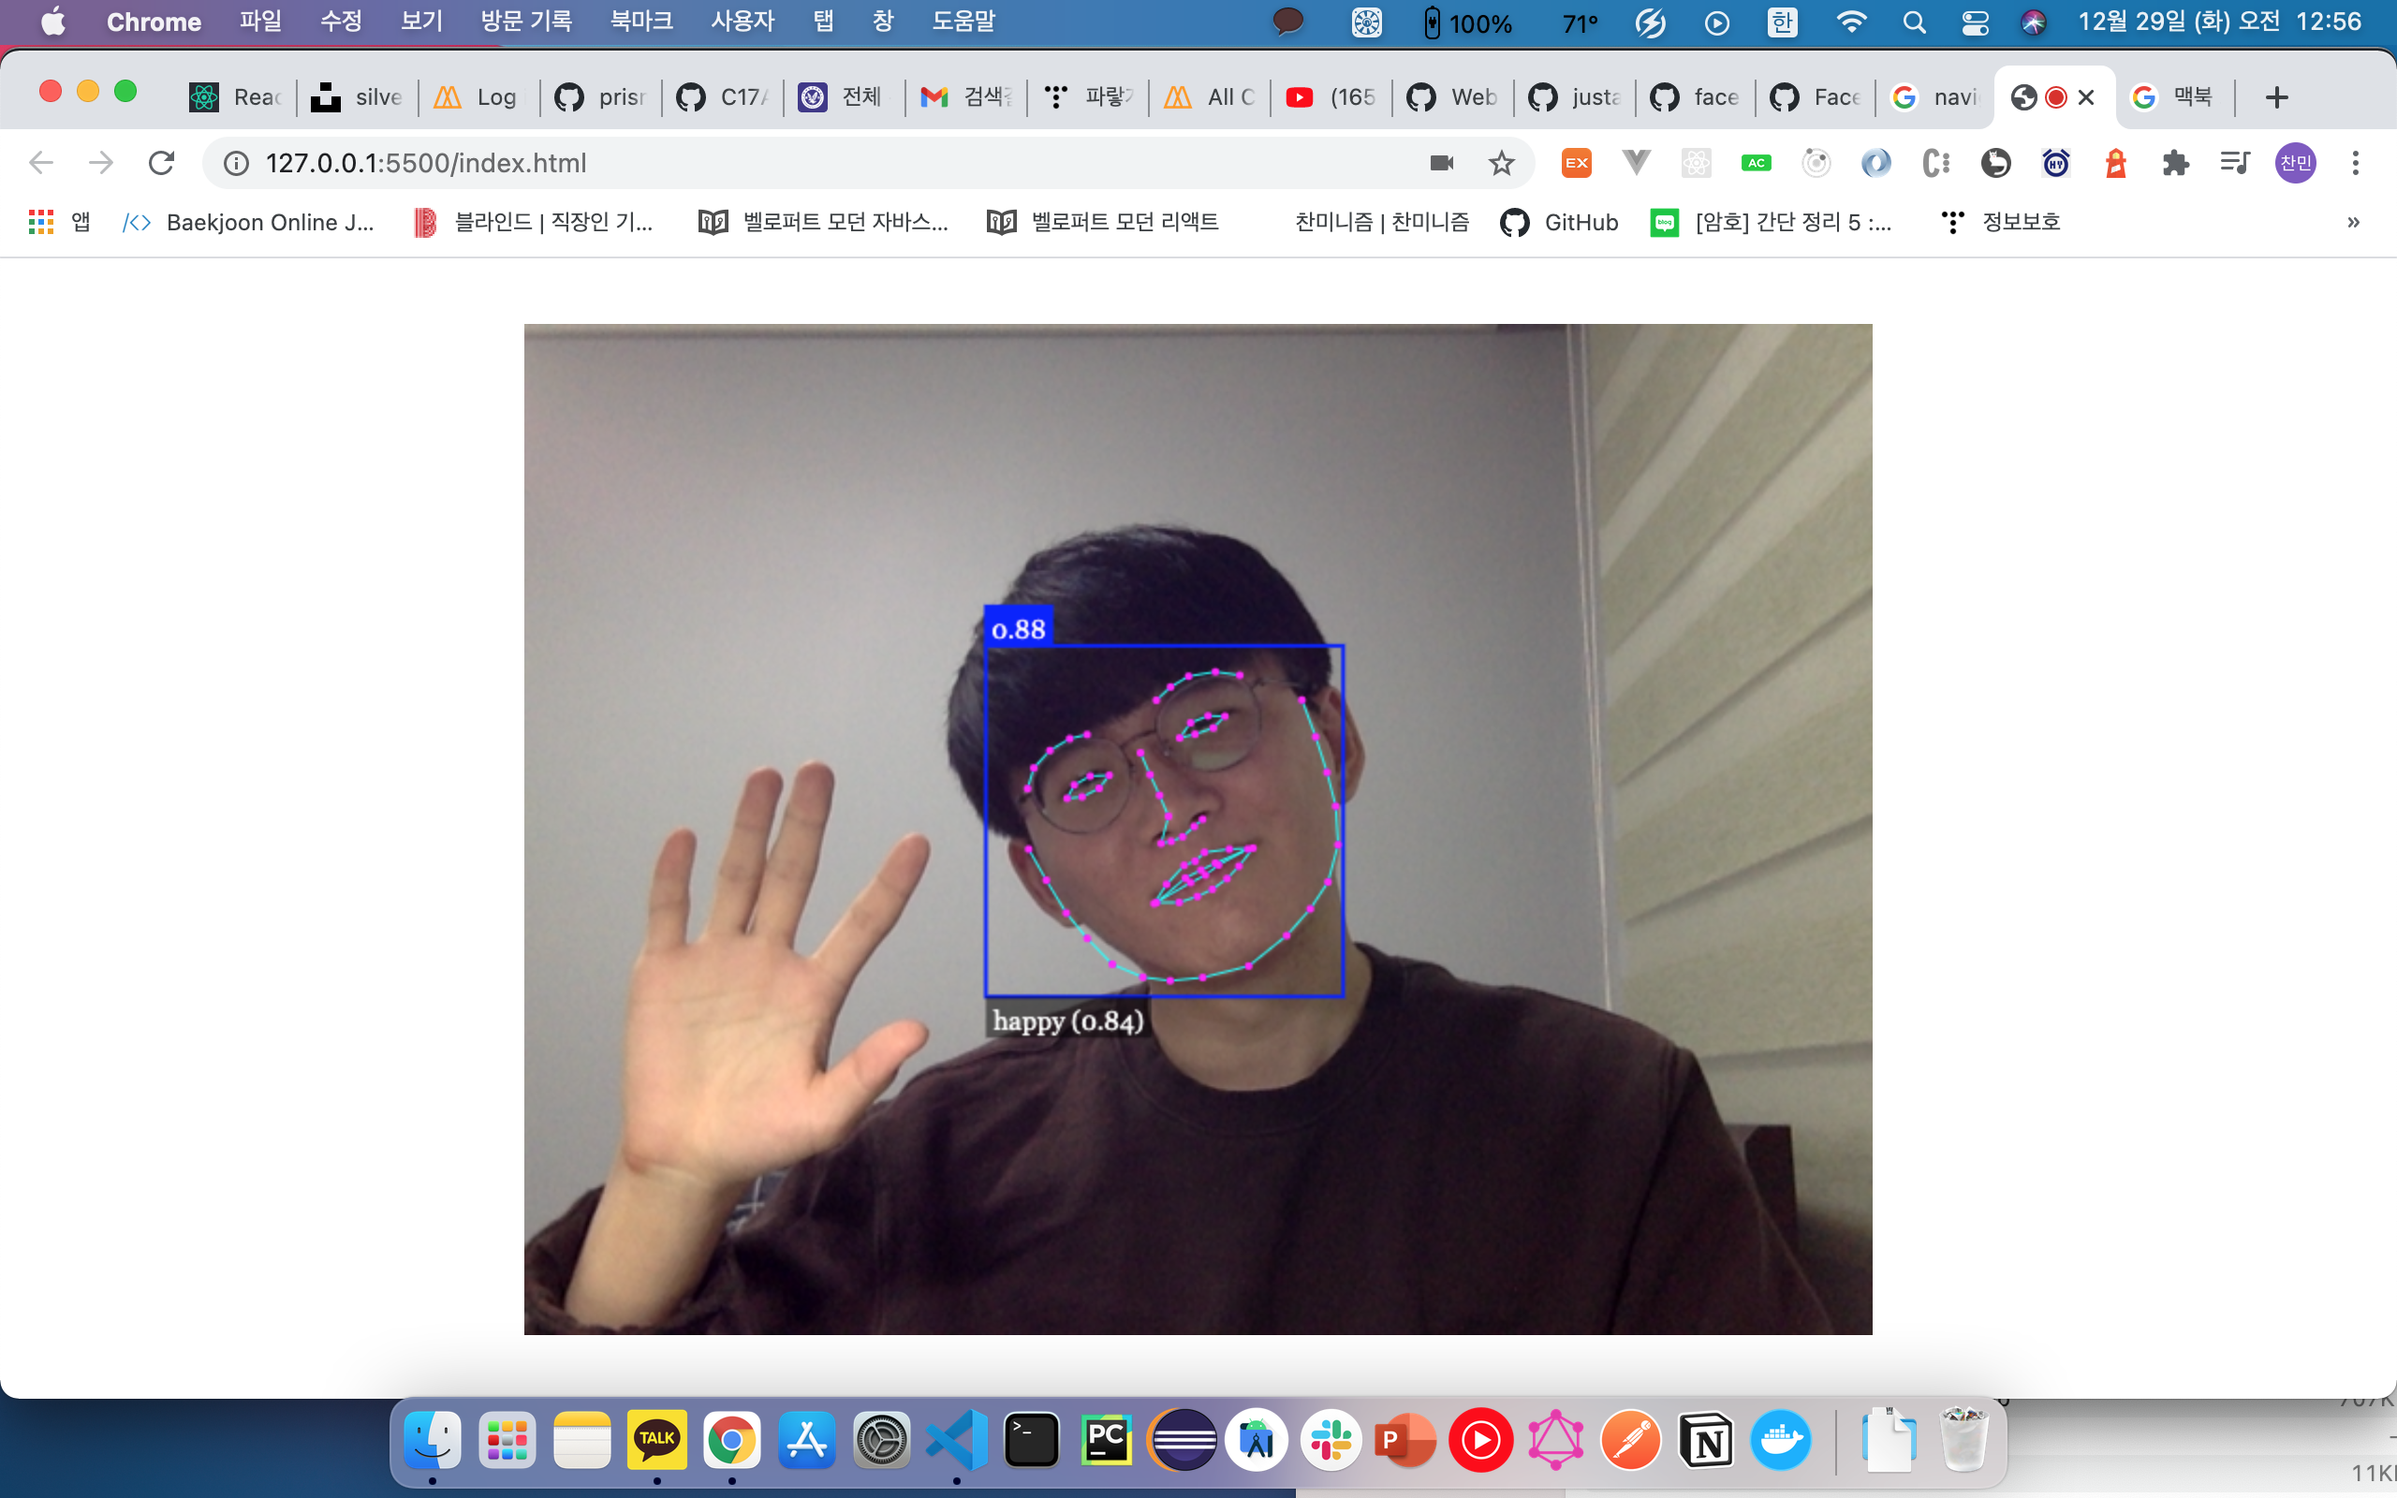Expand hidden bookmarks chevron

click(x=2353, y=222)
